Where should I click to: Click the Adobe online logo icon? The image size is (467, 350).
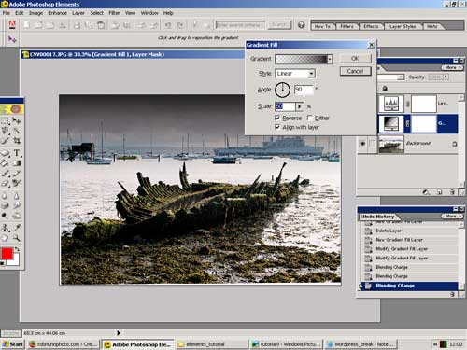tap(12, 25)
